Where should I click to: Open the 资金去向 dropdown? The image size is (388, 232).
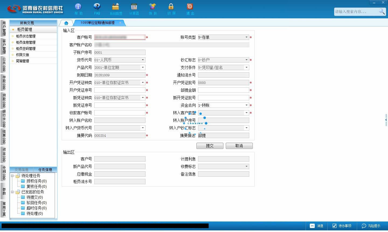pos(246,105)
